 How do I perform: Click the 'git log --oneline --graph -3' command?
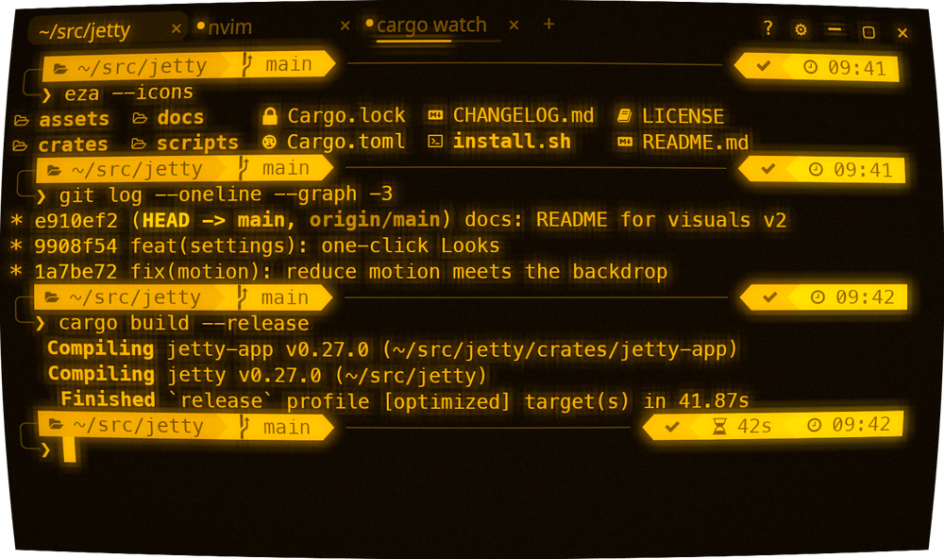[226, 195]
